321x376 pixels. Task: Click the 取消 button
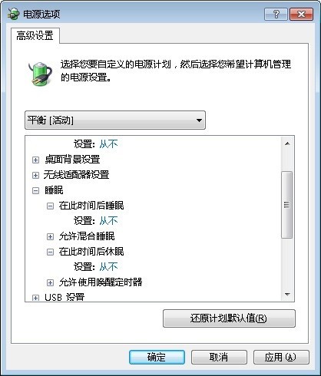click(219, 357)
